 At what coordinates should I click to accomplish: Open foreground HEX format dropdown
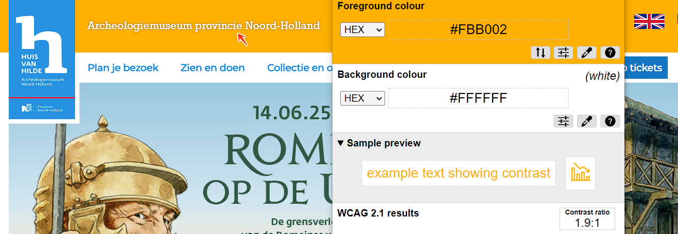[x=362, y=30]
